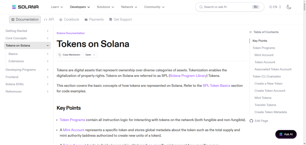Switch to the Documentation tab
The height and width of the screenshot is (145, 306).
[x=25, y=19]
